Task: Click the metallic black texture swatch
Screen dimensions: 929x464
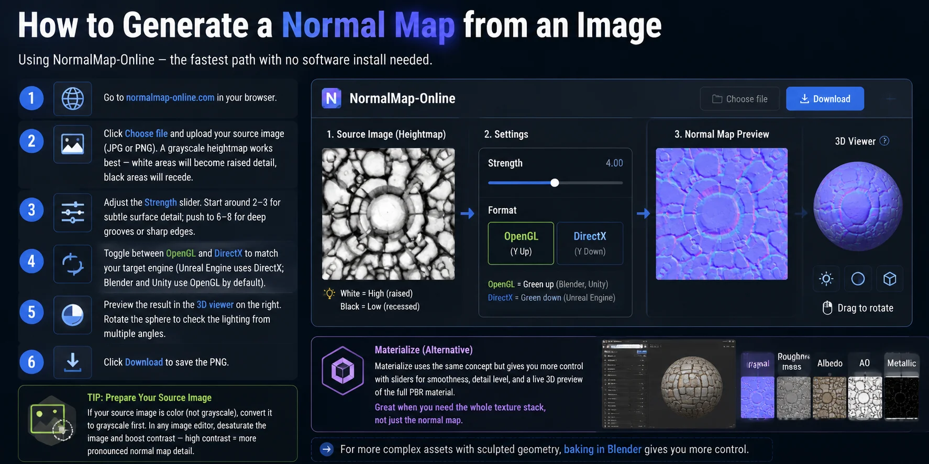Action: pyautogui.click(x=901, y=398)
